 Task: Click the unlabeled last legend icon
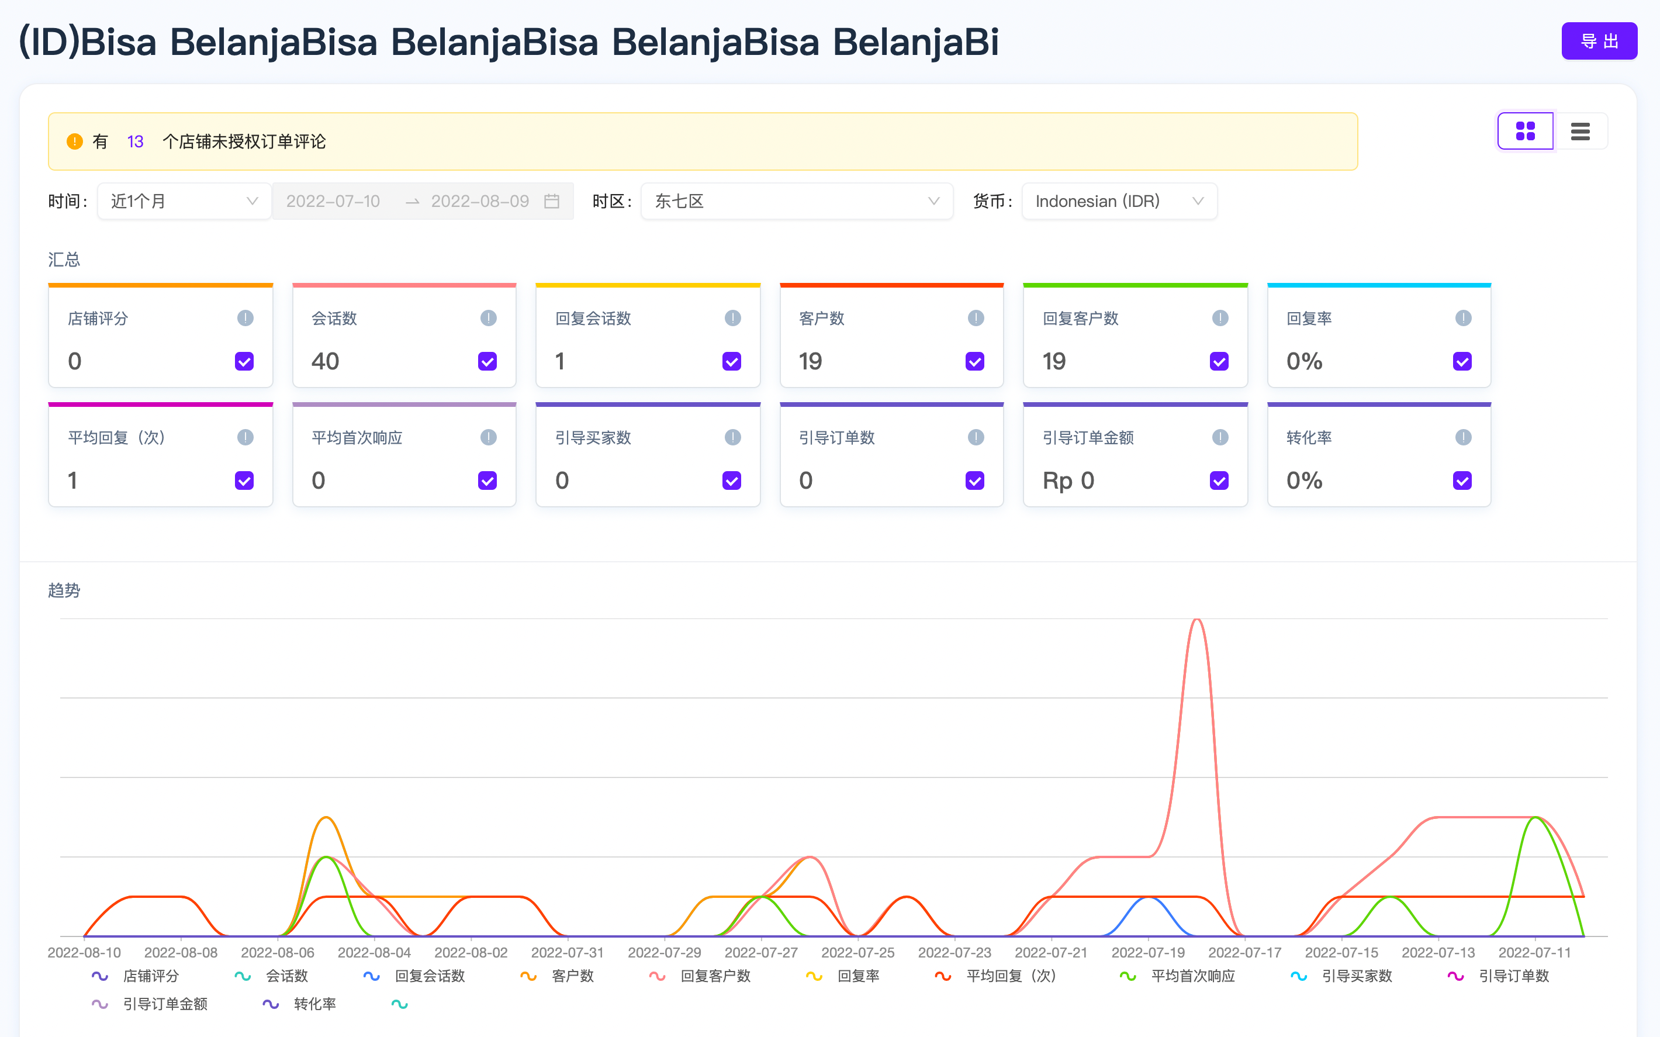[400, 1004]
